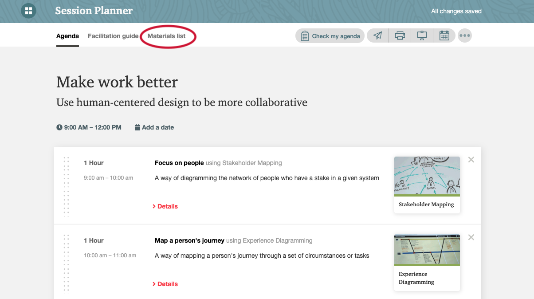Click the calendar icon in toolbar

coord(444,36)
